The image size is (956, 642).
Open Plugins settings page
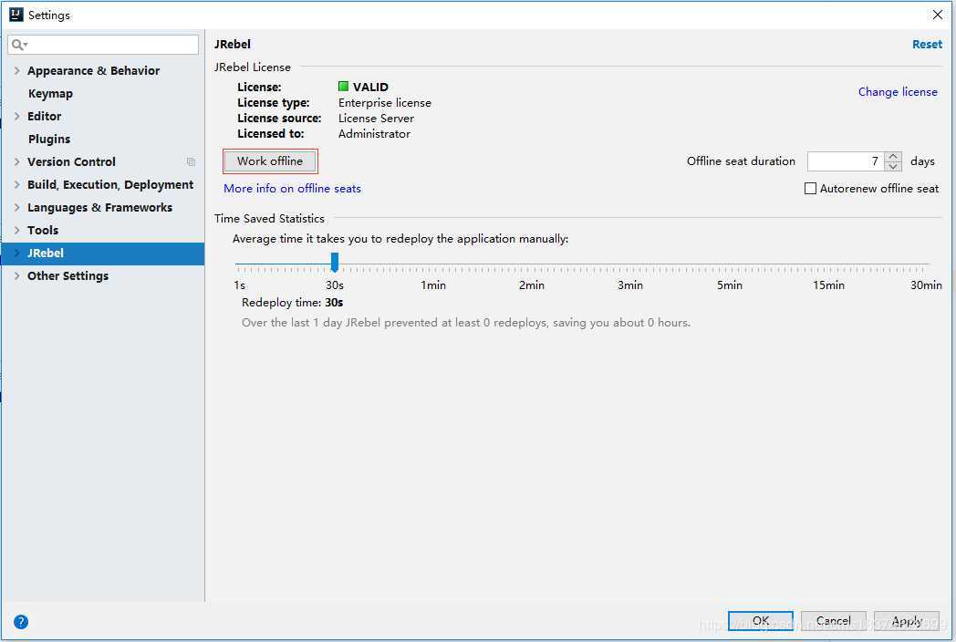[x=48, y=139]
